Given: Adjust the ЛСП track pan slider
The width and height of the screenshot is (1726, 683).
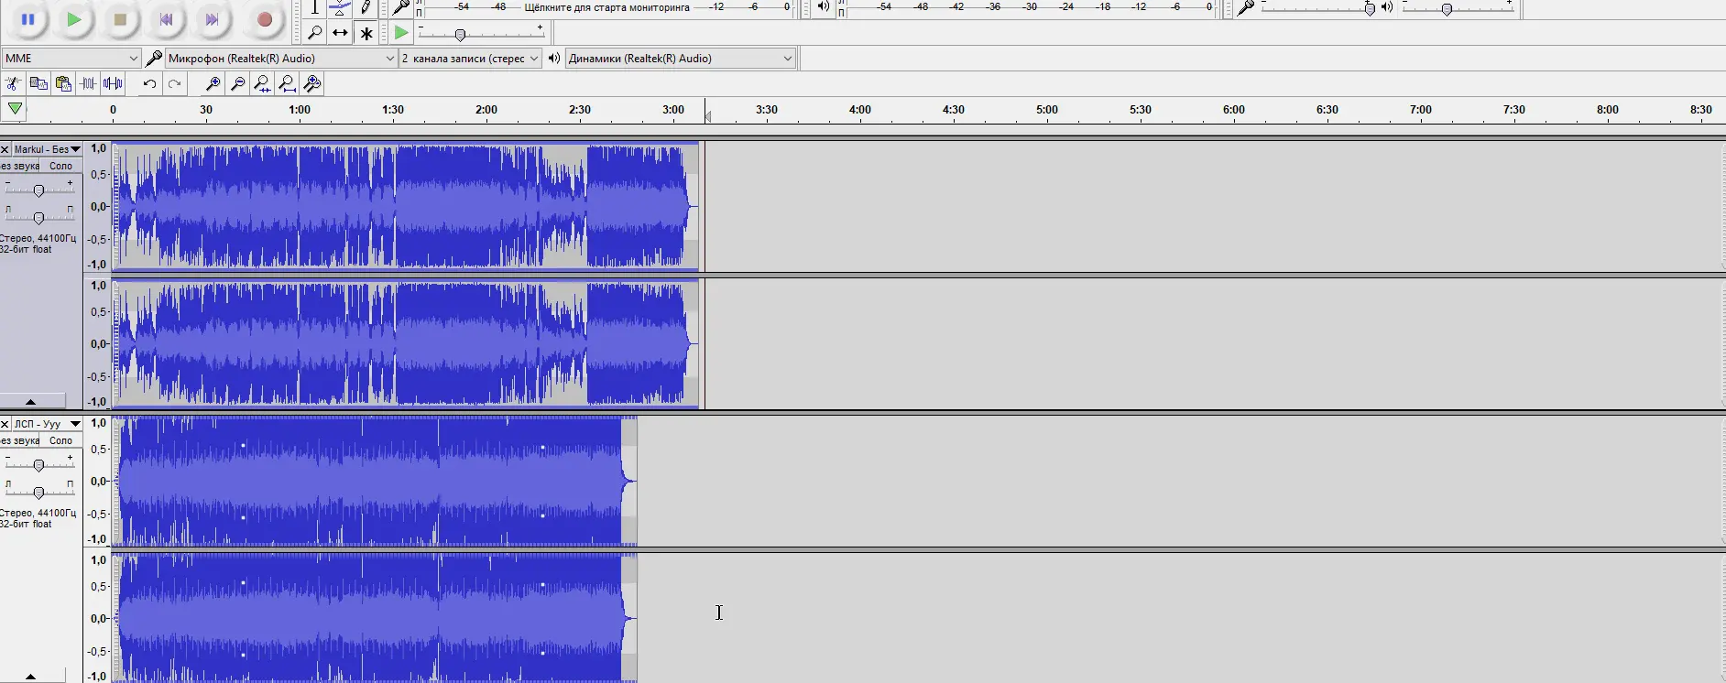Looking at the screenshot, I should pos(38,493).
